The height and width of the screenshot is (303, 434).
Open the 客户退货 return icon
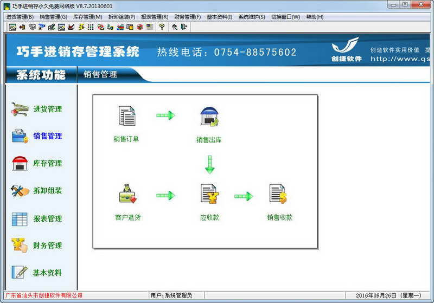pos(128,194)
